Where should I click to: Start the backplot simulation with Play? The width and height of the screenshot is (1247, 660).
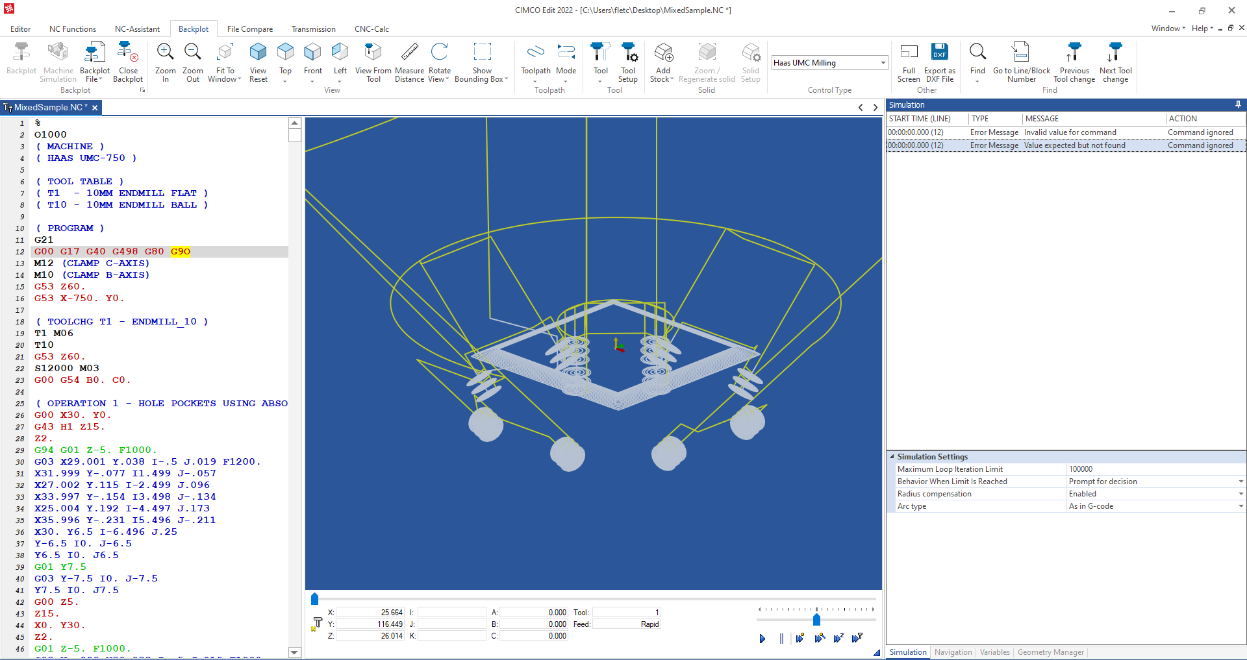pos(762,639)
